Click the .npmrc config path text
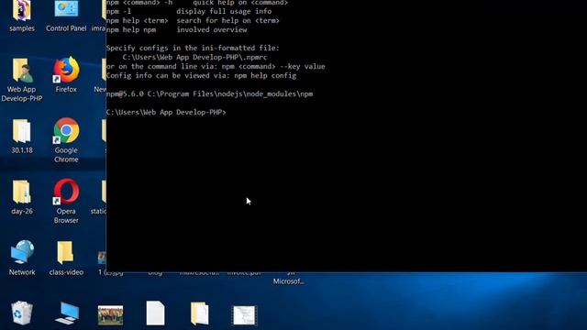The height and width of the screenshot is (330, 587). (195, 57)
